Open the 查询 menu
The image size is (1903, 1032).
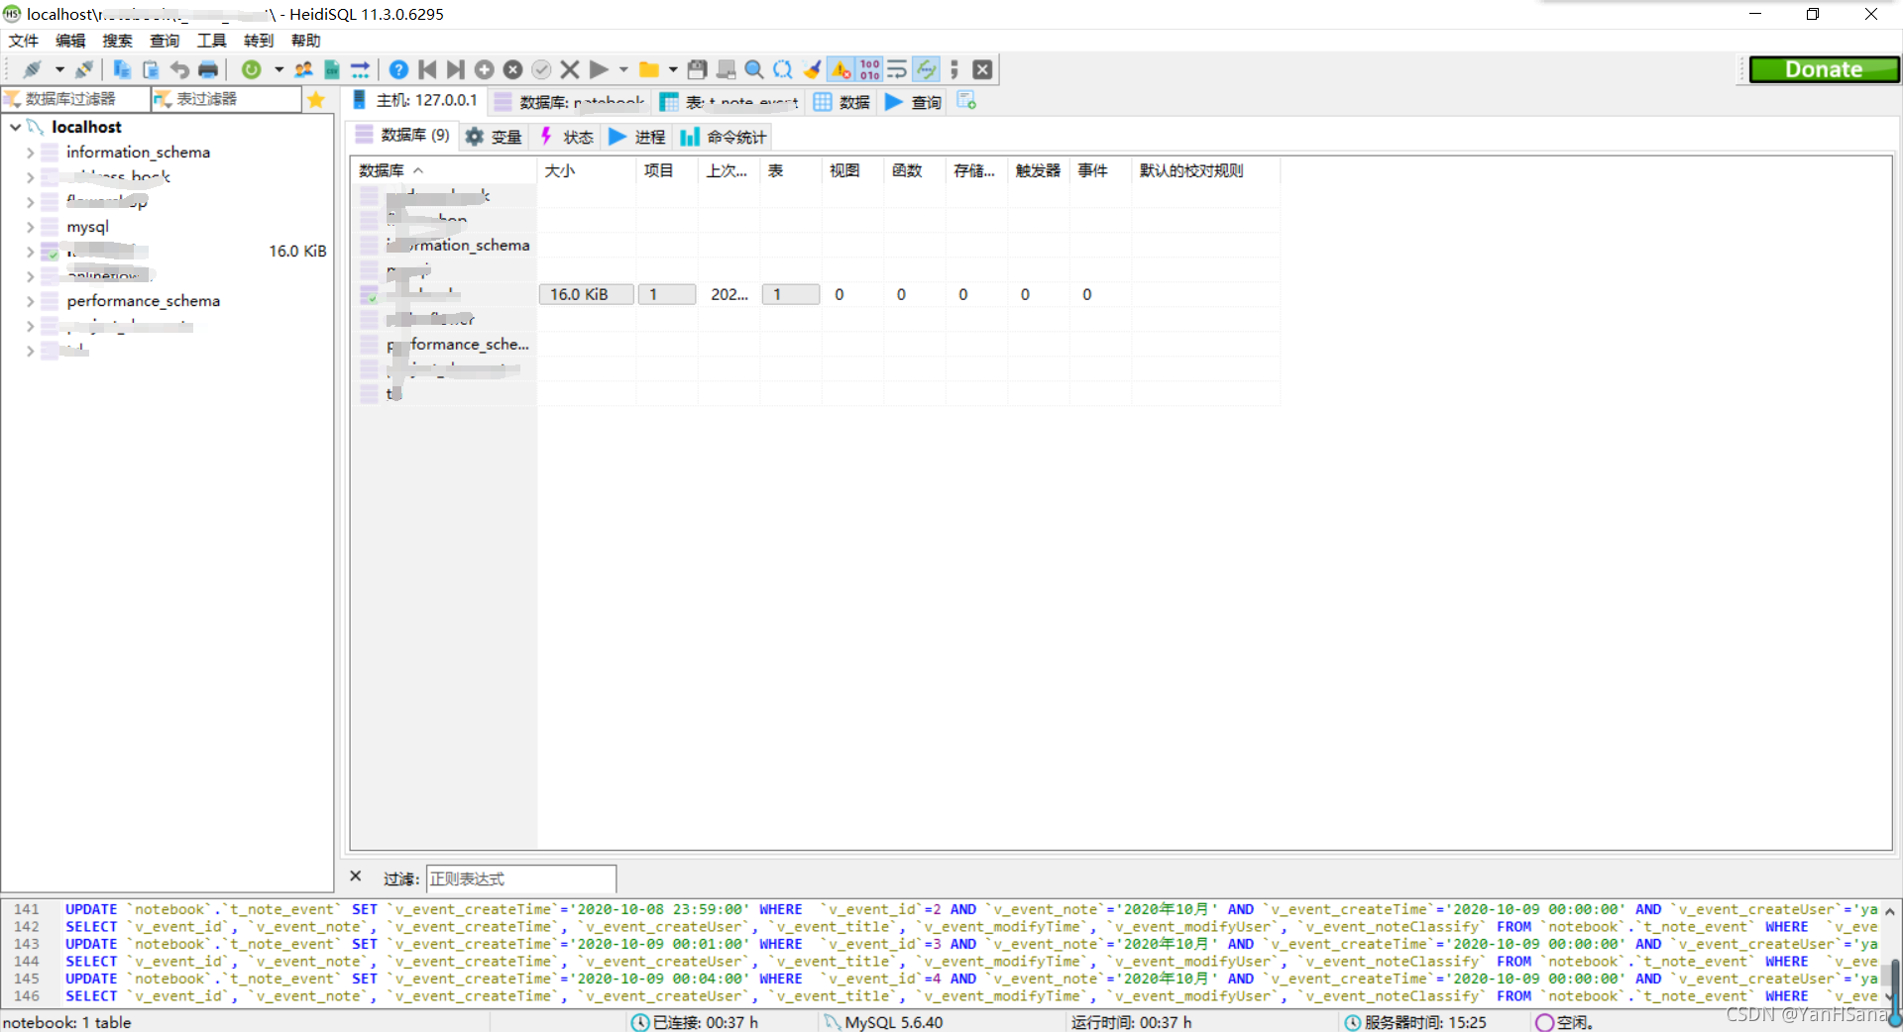(x=165, y=41)
